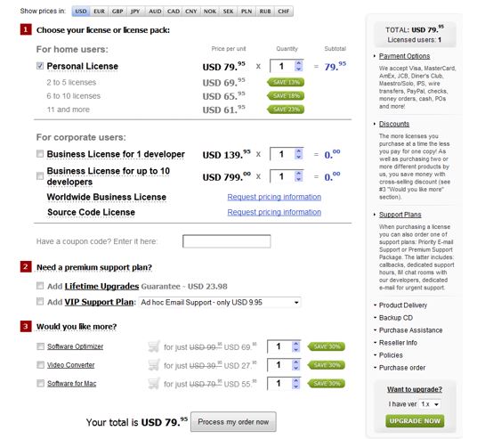The height and width of the screenshot is (439, 477).
Task: Uncheck the Personal License checkbox
Action: (40, 66)
